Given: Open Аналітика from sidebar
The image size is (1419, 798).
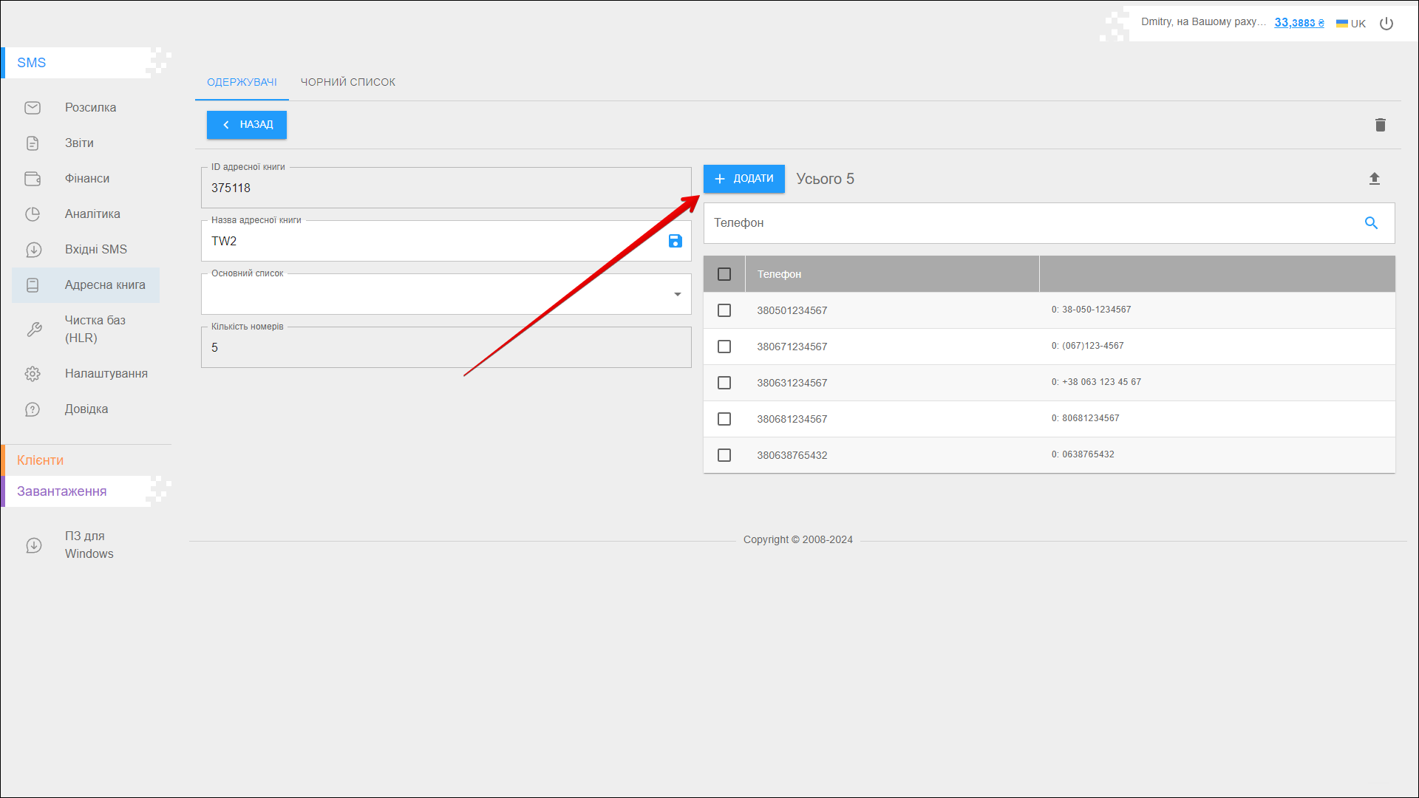Looking at the screenshot, I should click(x=92, y=214).
